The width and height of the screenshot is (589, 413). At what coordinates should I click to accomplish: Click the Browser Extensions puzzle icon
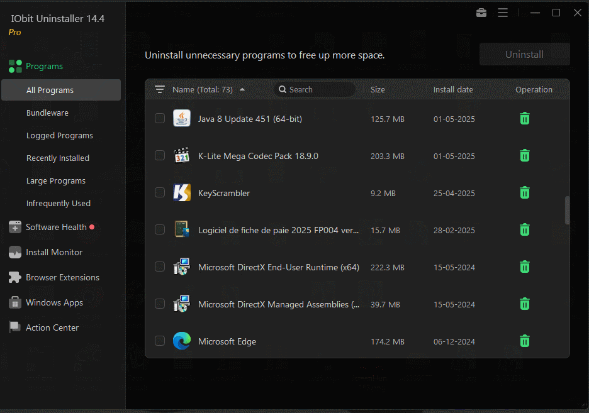[x=15, y=277]
